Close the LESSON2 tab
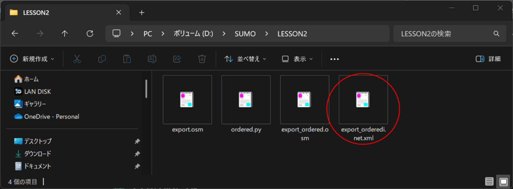The image size is (513, 189). (118, 12)
